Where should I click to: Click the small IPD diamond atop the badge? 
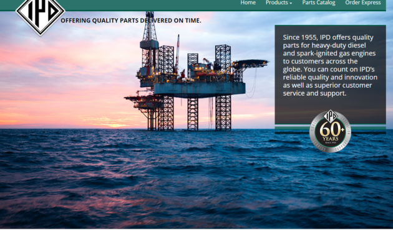pos(331,116)
